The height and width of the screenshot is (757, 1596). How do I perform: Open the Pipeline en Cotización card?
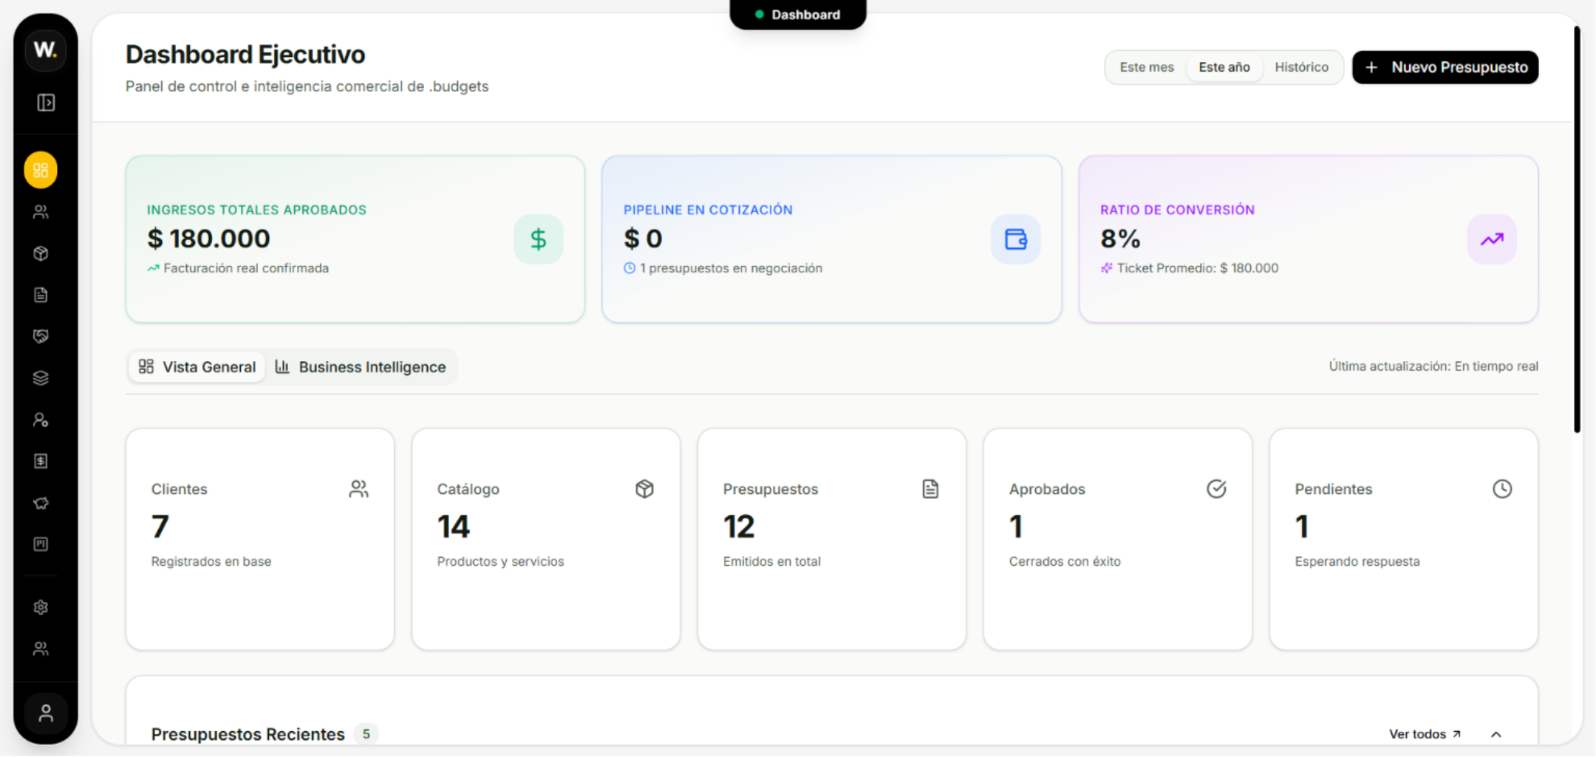pos(832,239)
